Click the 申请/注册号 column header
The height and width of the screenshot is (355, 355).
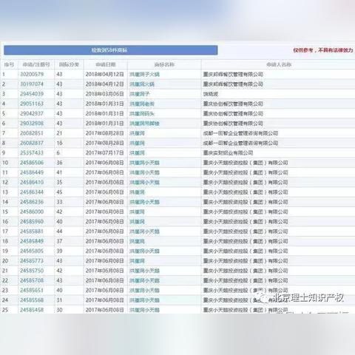[36, 64]
